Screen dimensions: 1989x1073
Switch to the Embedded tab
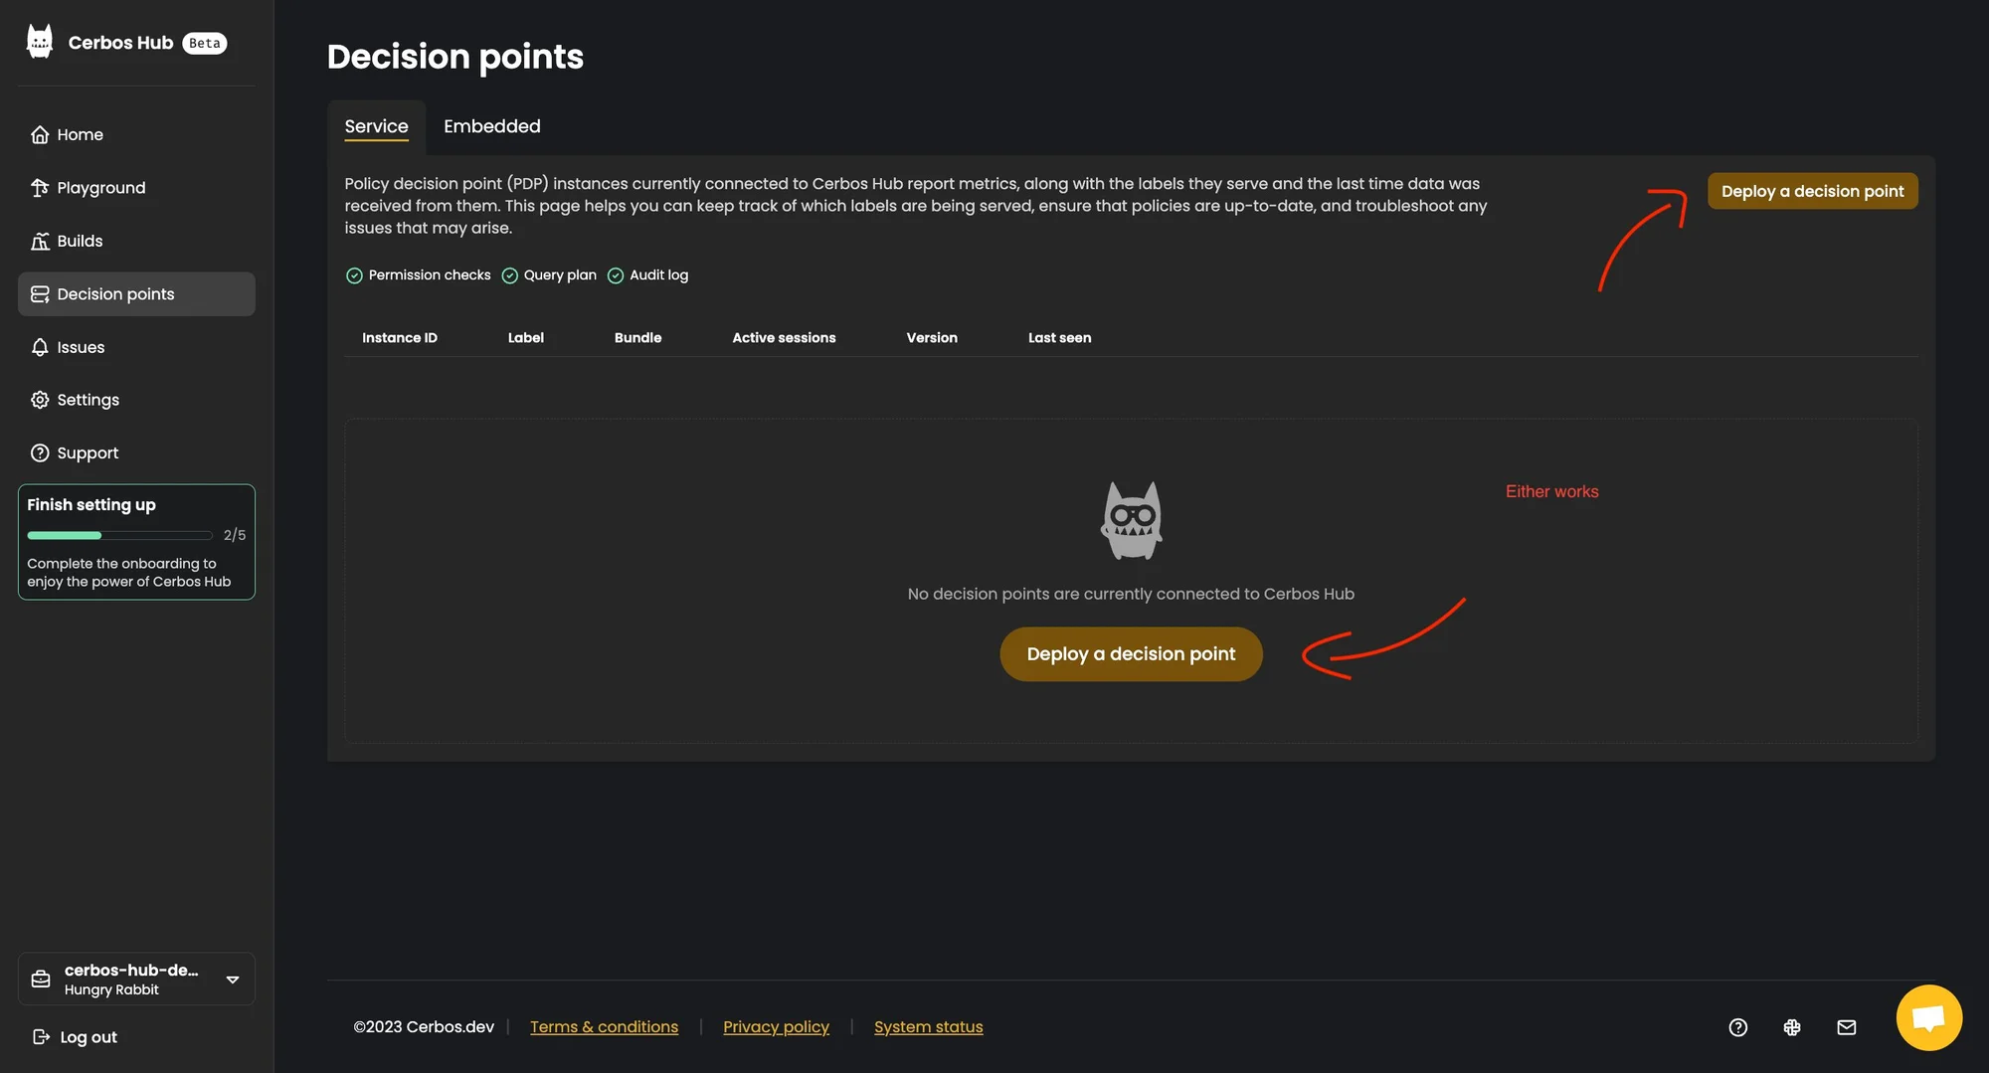(491, 126)
